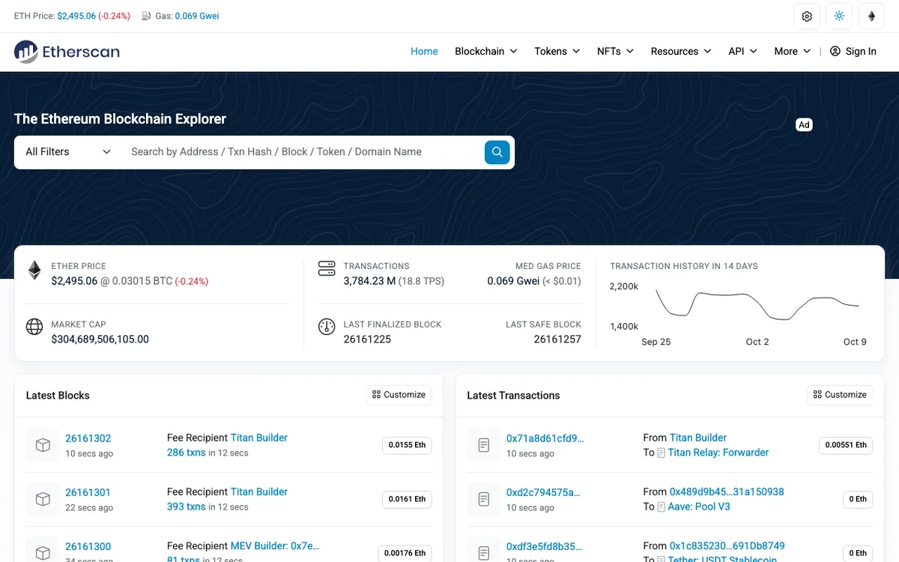Click the Transactions server stack icon
The height and width of the screenshot is (562, 899).
(327, 268)
